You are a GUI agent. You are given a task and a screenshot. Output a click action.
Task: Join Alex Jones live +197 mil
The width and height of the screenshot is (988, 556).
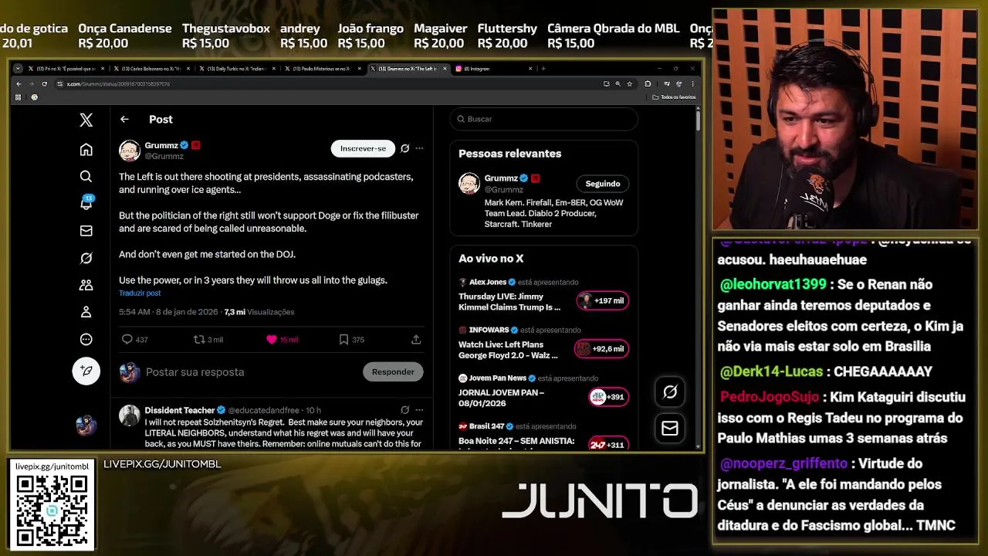point(603,300)
